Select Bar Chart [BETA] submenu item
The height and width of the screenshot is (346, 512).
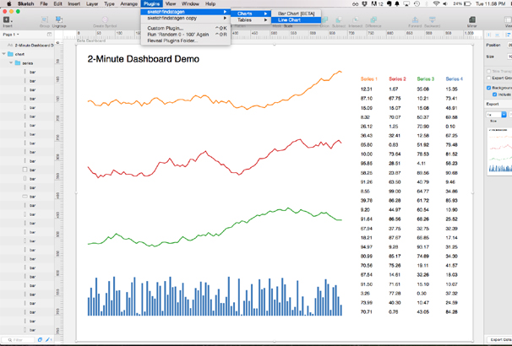tap(297, 14)
